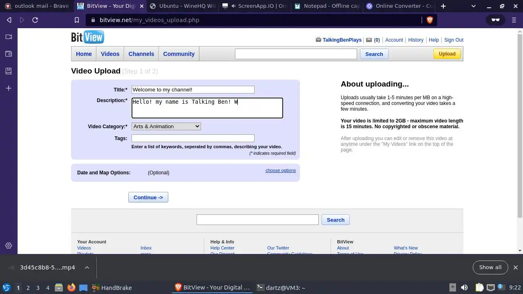The height and width of the screenshot is (294, 523).
Task: Click the yellow Upload button
Action: 447,54
